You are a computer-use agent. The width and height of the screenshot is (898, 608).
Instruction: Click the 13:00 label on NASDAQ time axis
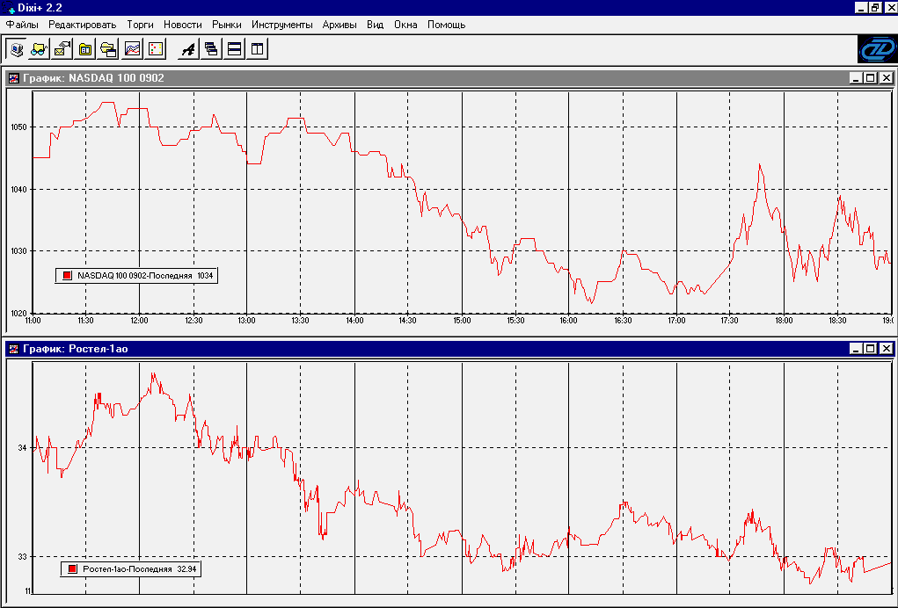click(247, 321)
